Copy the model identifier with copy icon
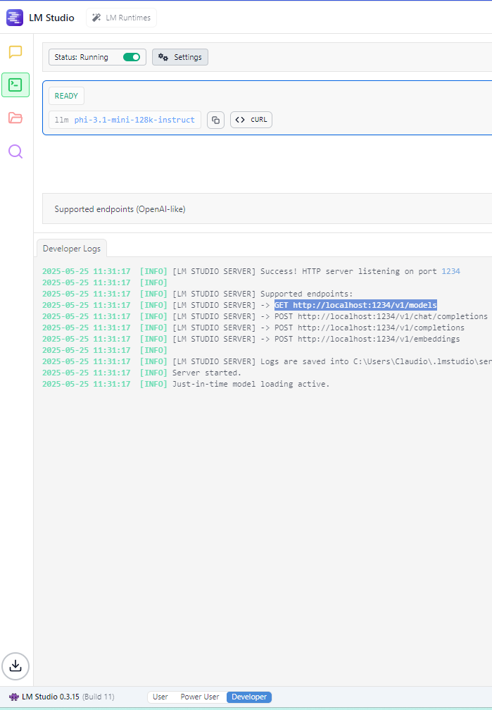The image size is (492, 710). (216, 120)
